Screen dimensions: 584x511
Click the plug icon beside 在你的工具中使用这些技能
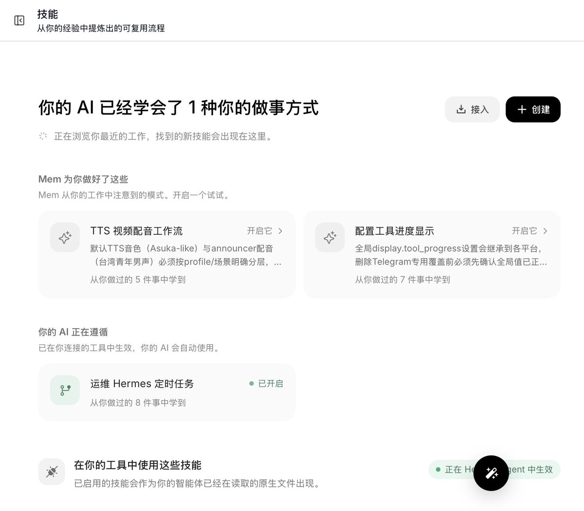52,472
